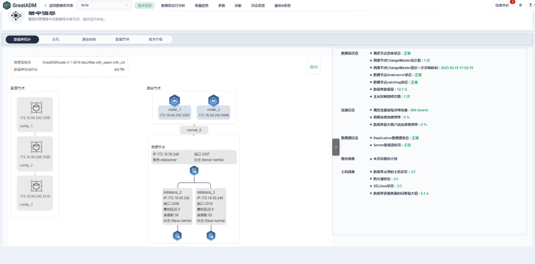The width and height of the screenshot is (535, 264).
Task: Click the Replication数据源状态 entry
Action: pyautogui.click(x=394, y=138)
